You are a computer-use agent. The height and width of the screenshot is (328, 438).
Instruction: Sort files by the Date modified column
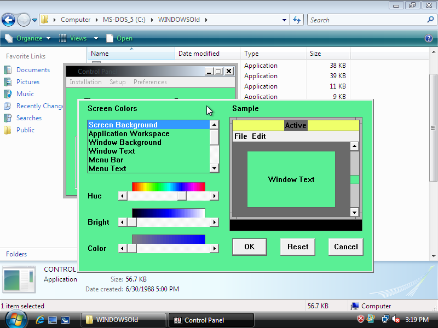coord(199,54)
